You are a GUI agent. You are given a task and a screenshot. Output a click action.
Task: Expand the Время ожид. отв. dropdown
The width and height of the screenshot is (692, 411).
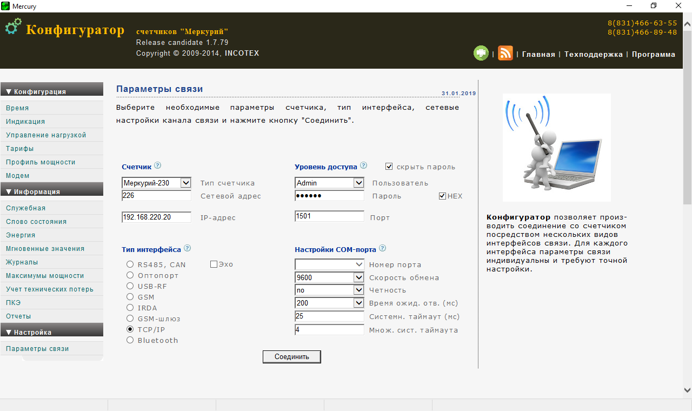[330, 303]
